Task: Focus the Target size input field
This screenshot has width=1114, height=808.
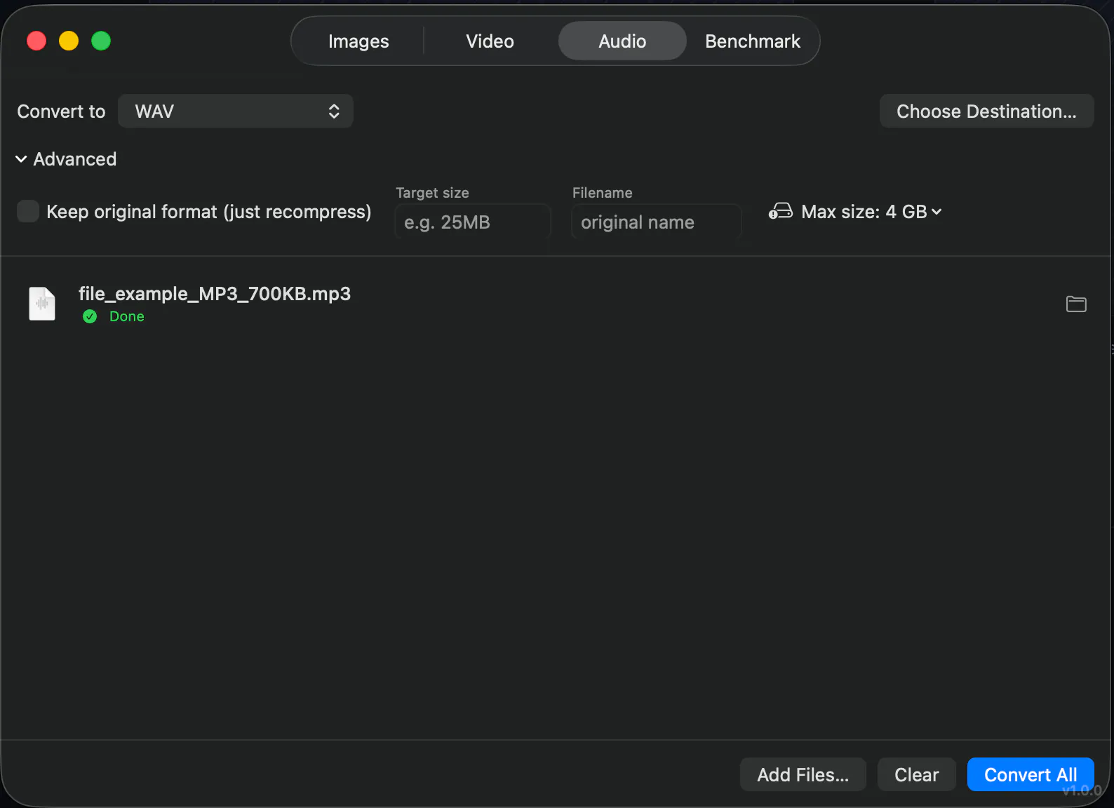Action: (473, 222)
